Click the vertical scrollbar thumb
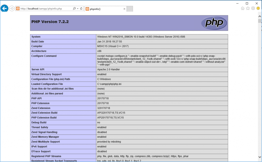 (x=260, y=21)
